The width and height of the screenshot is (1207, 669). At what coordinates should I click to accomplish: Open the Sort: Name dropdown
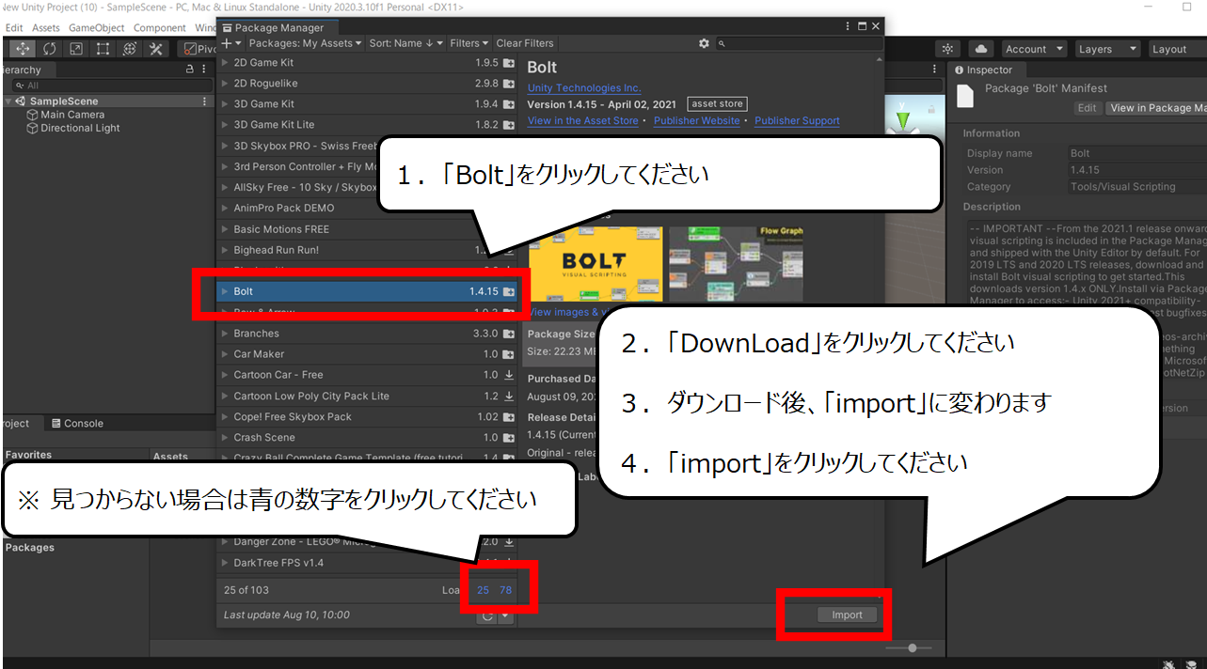point(405,43)
